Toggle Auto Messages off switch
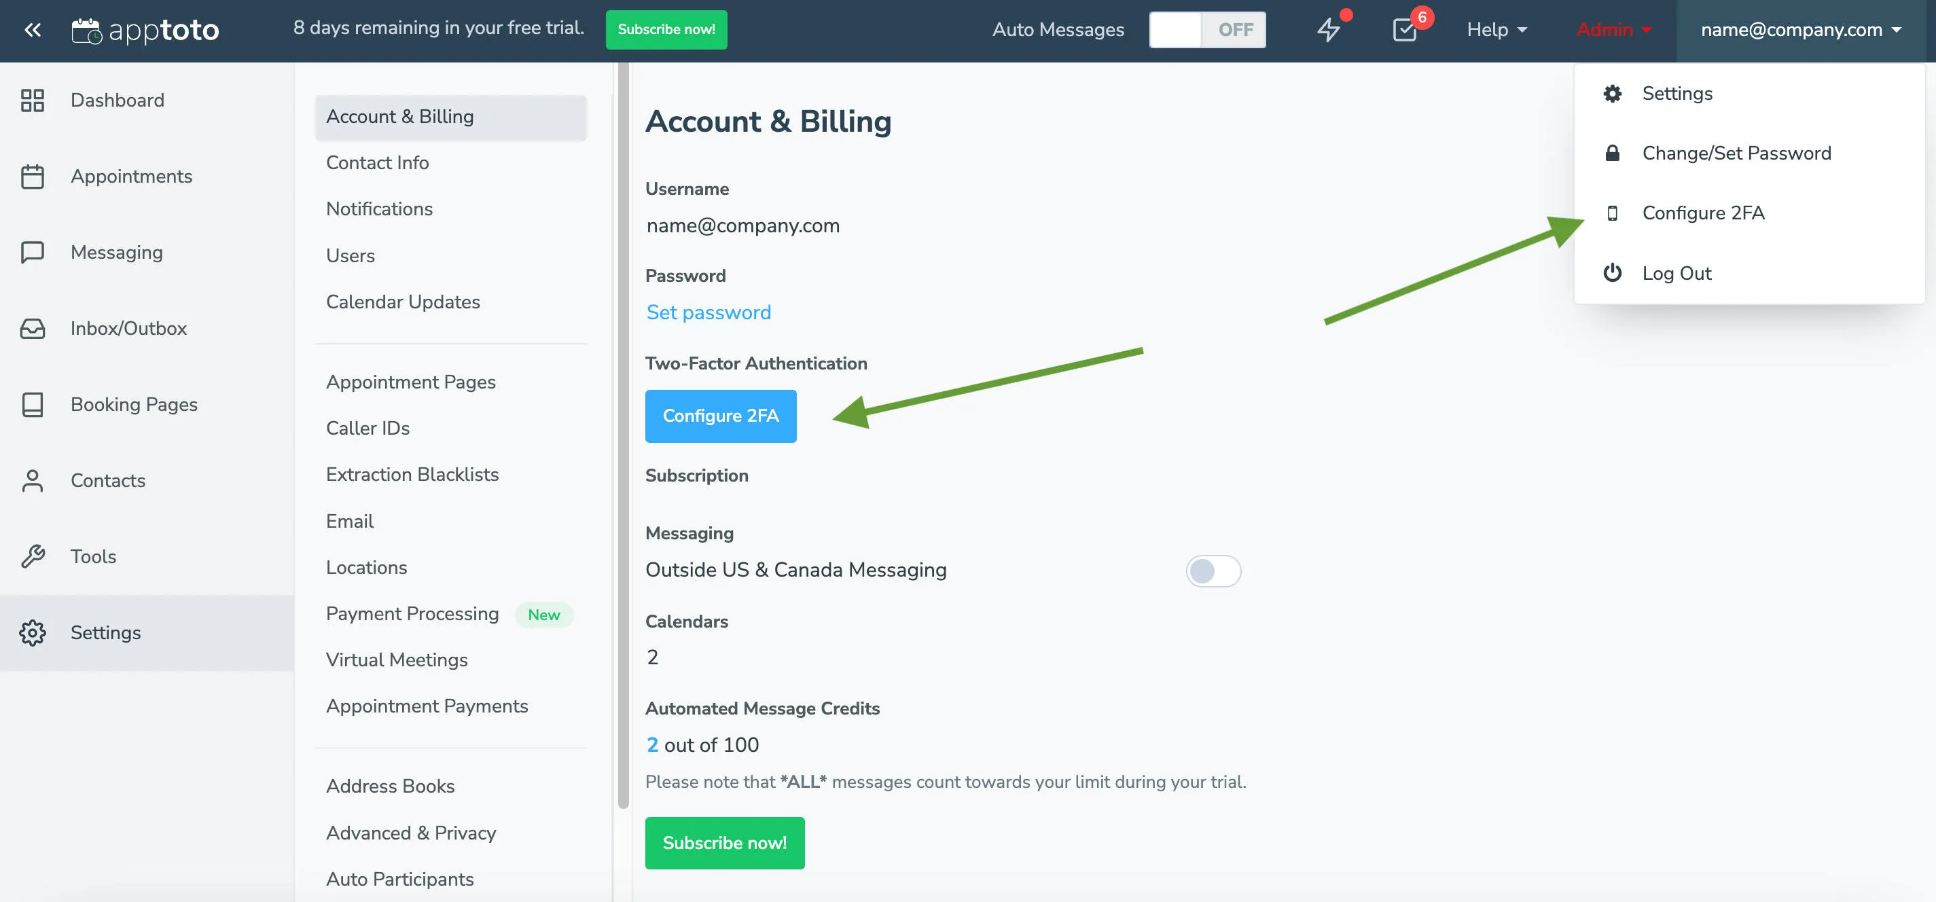 click(1207, 29)
